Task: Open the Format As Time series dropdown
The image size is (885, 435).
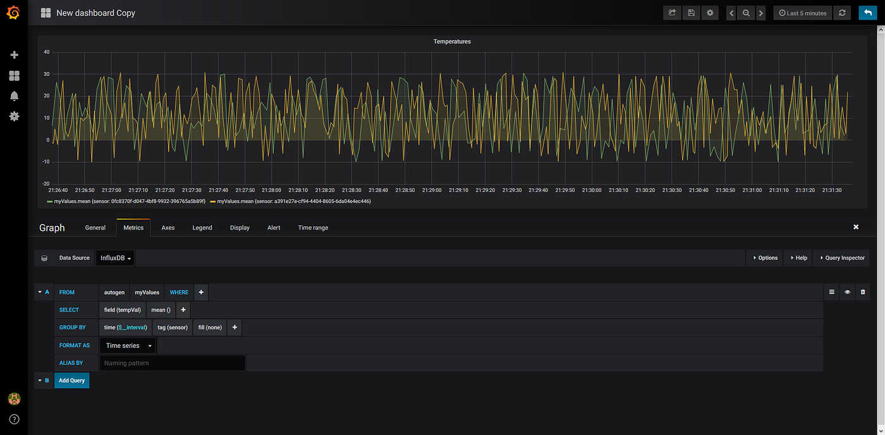Action: pos(127,345)
